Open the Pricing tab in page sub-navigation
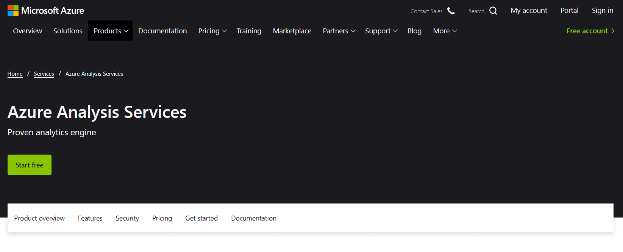Viewport: 623px width, 252px height. (x=162, y=218)
